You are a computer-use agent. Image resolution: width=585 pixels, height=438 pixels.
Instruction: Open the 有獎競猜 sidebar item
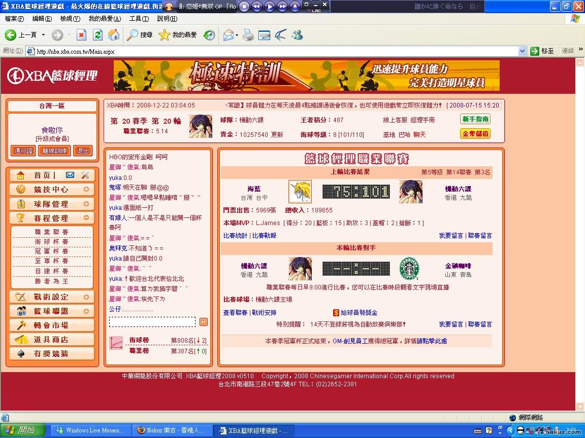[52, 353]
